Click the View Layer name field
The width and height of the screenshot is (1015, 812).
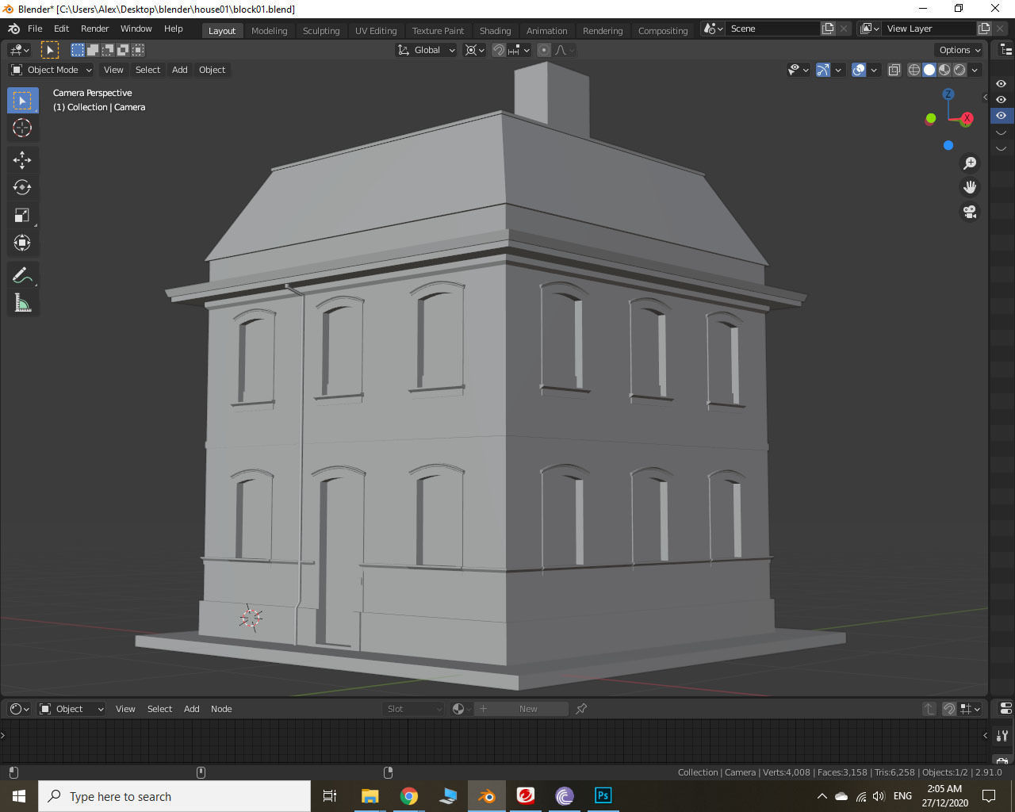[929, 29]
